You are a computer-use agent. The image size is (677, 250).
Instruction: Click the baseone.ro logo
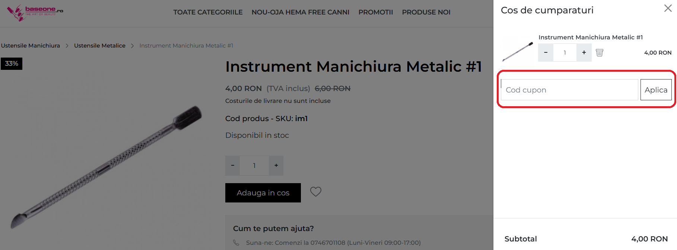35,12
